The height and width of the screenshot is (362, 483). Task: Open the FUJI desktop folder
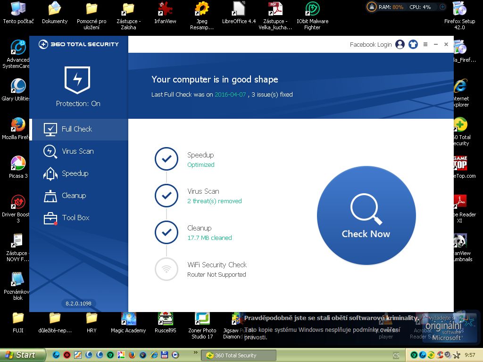tap(18, 322)
